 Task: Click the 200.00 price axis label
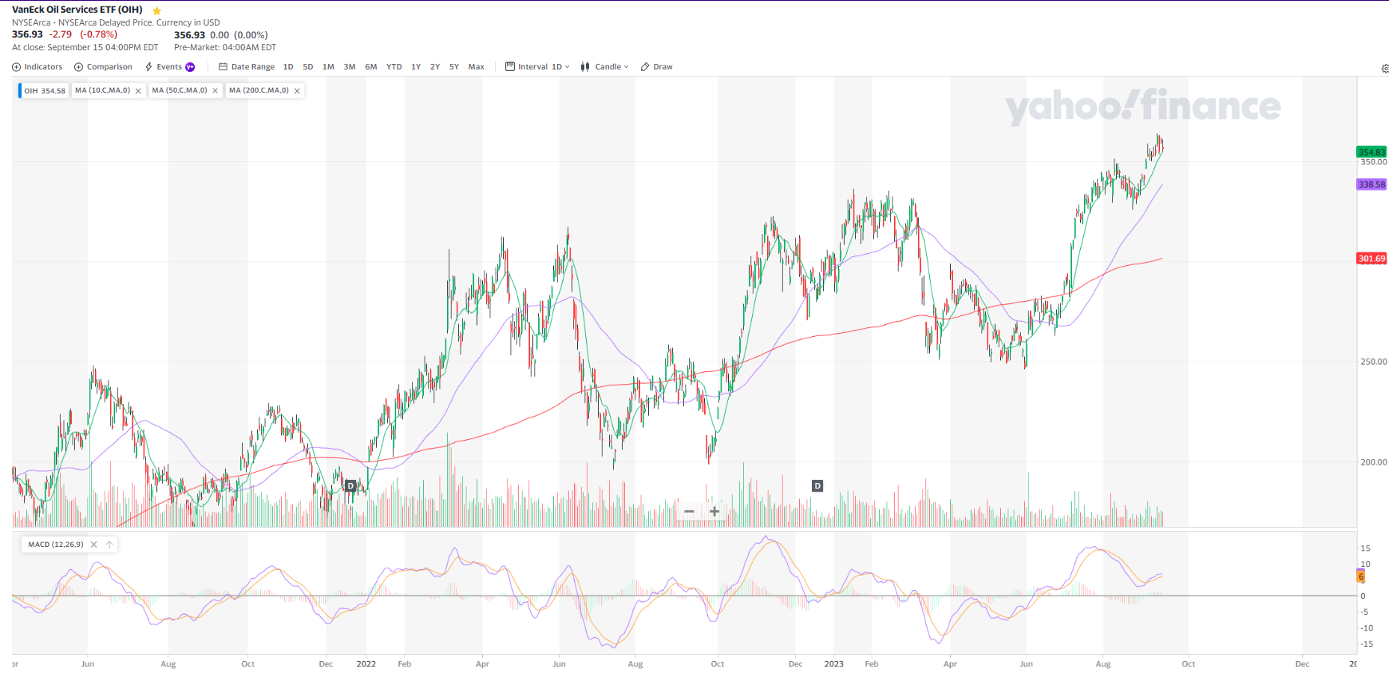tap(1374, 462)
